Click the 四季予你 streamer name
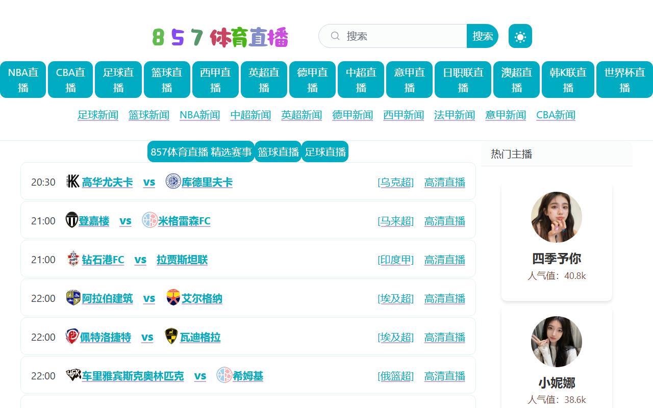 coord(557,258)
